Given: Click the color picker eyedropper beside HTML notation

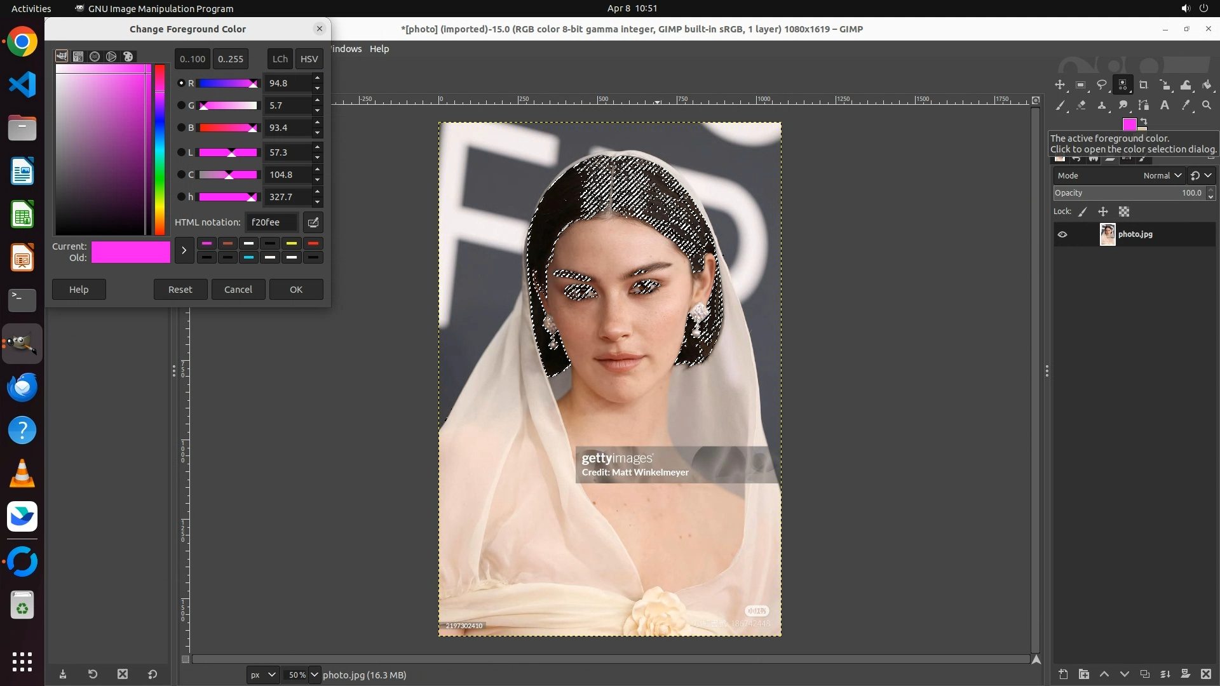Looking at the screenshot, I should pyautogui.click(x=313, y=222).
